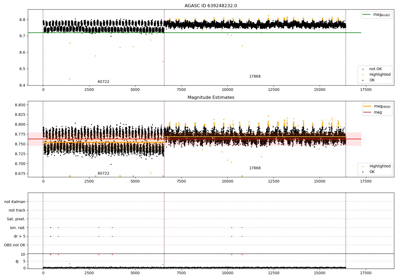Click the 60722 label in the top plot
The image size is (398, 279).
click(103, 82)
